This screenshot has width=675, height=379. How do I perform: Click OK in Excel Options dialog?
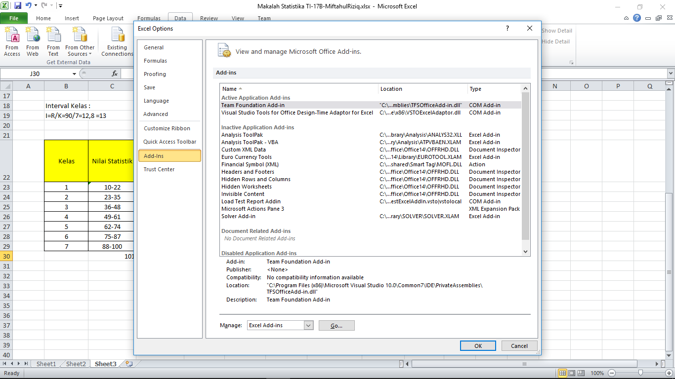pyautogui.click(x=478, y=346)
